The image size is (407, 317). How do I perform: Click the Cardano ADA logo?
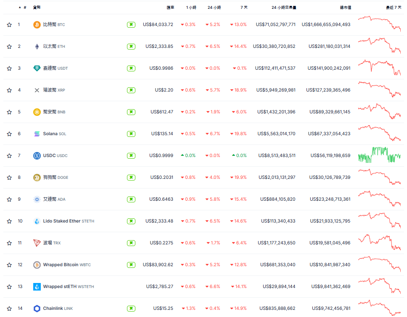37,199
